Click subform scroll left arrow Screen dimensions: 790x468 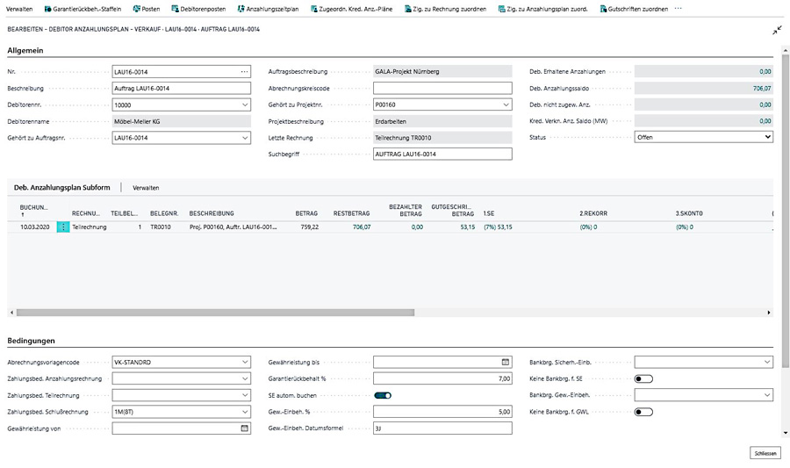(x=11, y=313)
